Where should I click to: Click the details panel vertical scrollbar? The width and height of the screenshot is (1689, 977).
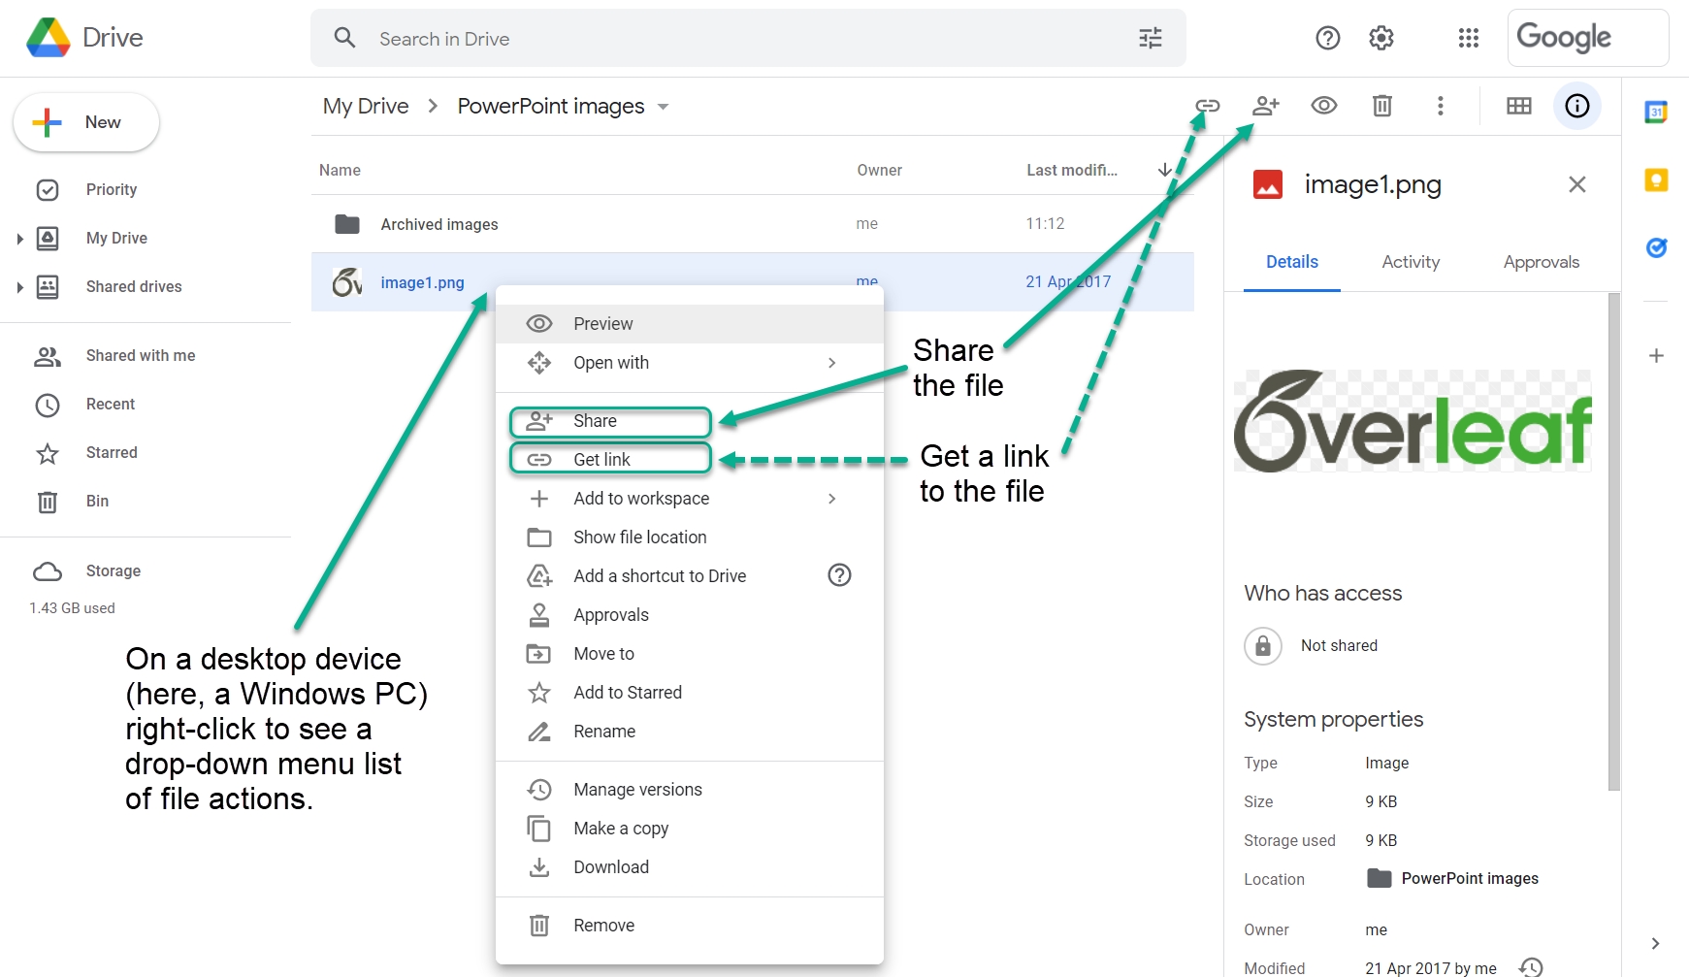click(x=1613, y=543)
